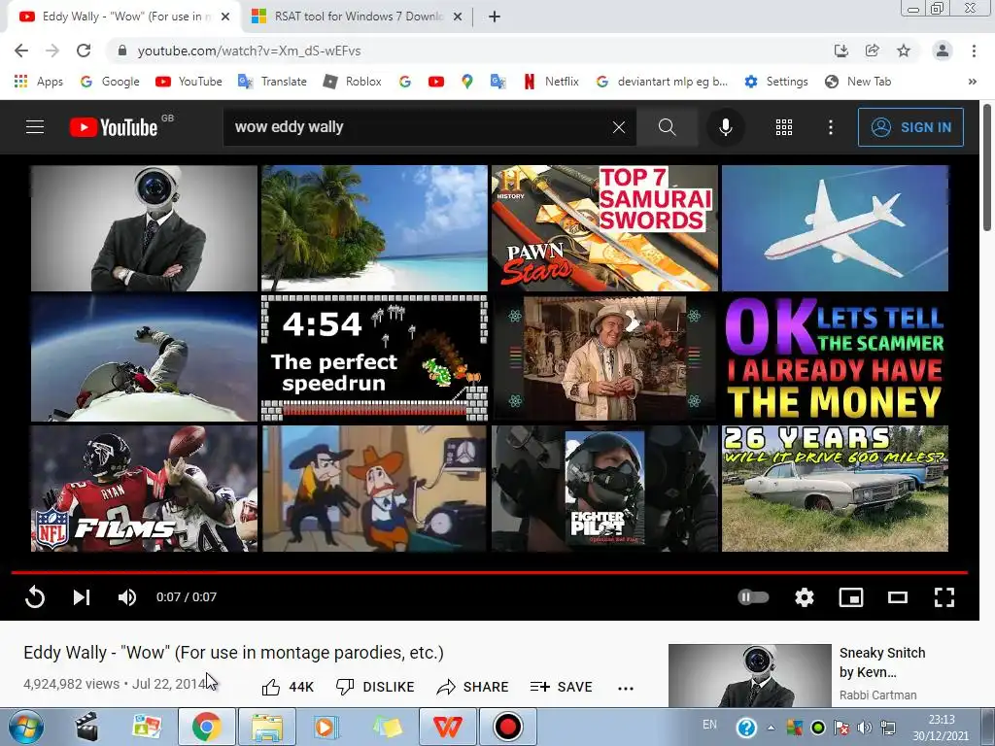Select the white airplane end-screen video
This screenshot has width=995, height=746.
tap(835, 228)
